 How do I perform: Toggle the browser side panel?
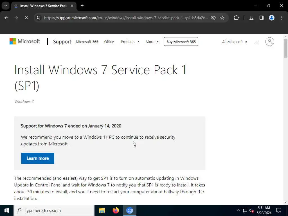tap(262, 18)
